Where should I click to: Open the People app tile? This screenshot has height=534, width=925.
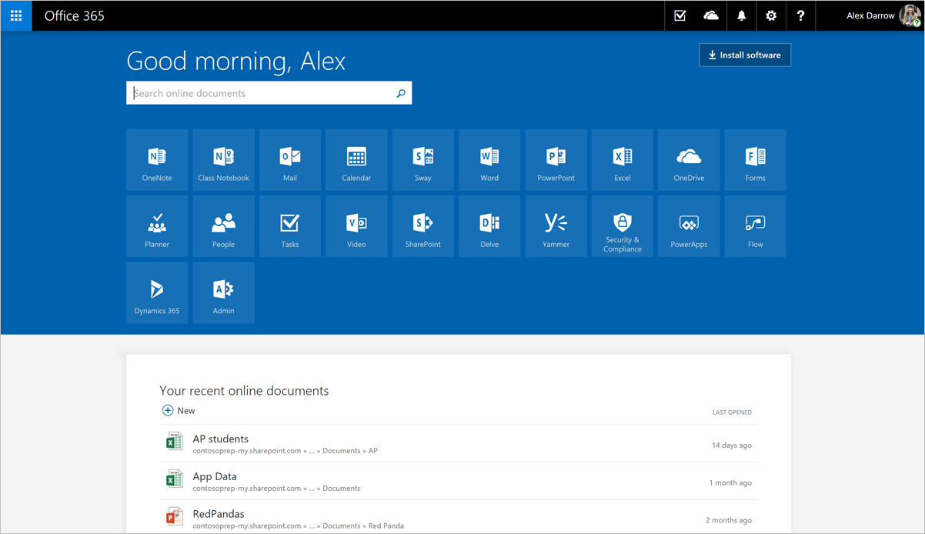223,226
